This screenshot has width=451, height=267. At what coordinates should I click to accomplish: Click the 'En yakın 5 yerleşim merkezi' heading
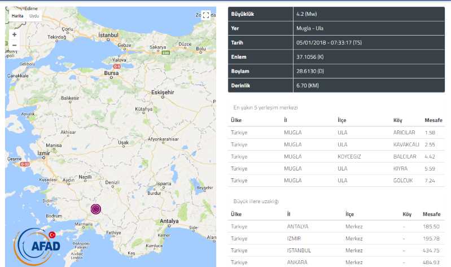pyautogui.click(x=265, y=107)
